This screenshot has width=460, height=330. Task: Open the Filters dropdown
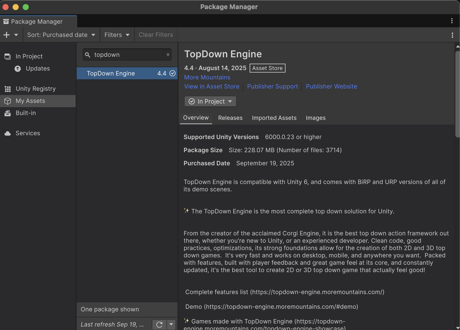117,35
